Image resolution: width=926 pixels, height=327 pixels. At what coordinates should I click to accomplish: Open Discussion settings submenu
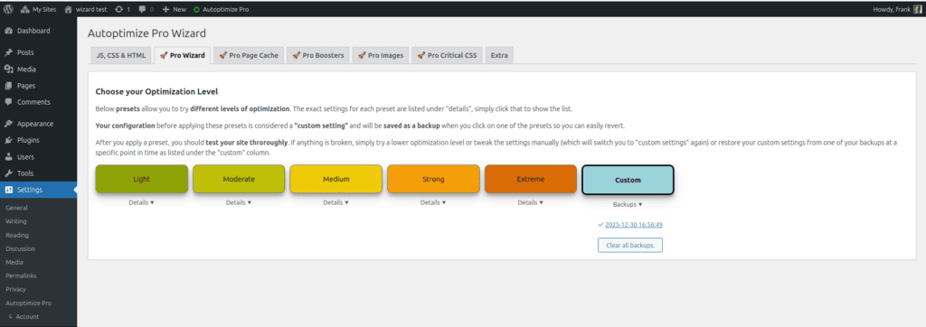point(20,248)
